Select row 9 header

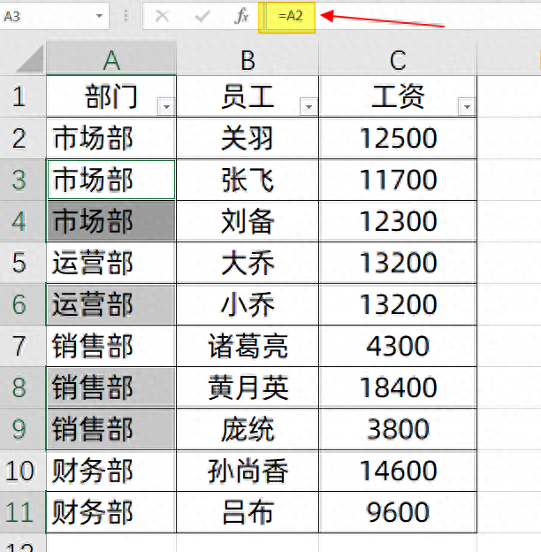[22, 429]
